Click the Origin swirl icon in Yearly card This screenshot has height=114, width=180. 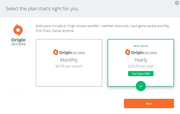(x=127, y=52)
